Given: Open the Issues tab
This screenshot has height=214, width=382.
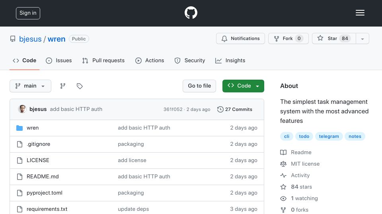Looking at the screenshot, I should pos(59,60).
